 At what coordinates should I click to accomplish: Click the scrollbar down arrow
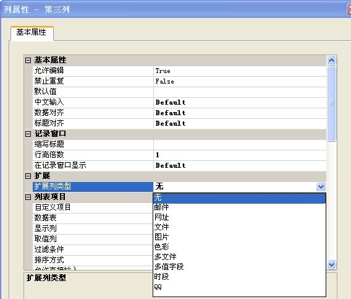pyautogui.click(x=331, y=265)
